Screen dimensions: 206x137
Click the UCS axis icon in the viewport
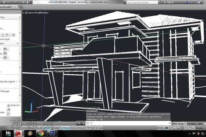coord(32,107)
